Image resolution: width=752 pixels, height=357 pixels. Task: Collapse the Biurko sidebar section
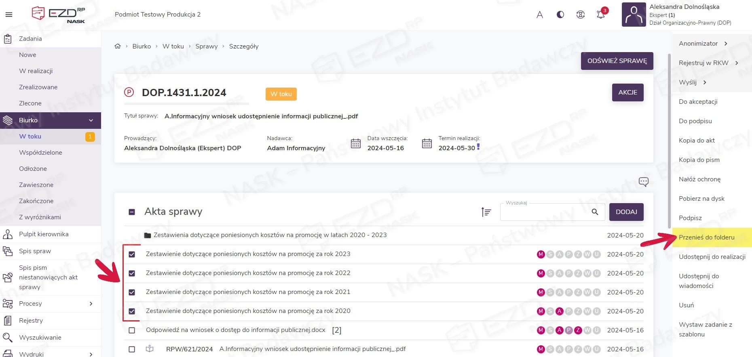point(91,120)
